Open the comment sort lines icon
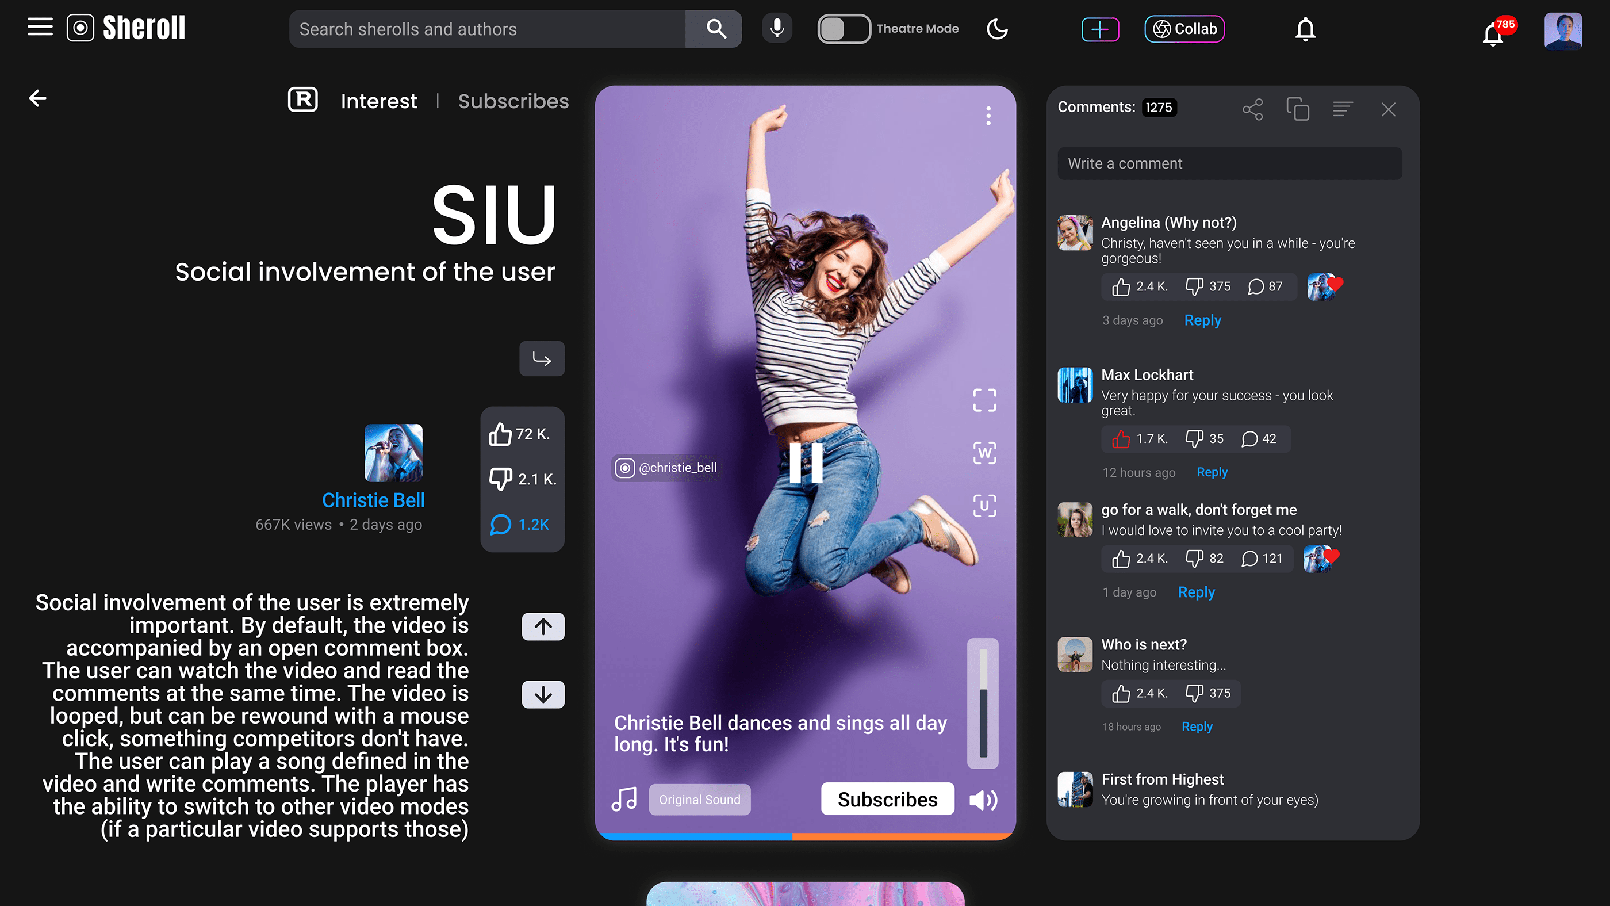 point(1343,109)
